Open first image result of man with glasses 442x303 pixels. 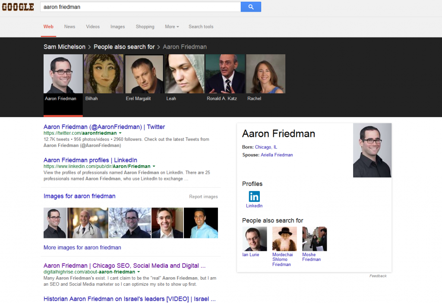[55, 223]
